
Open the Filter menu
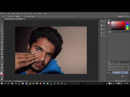click(x=30, y=13)
